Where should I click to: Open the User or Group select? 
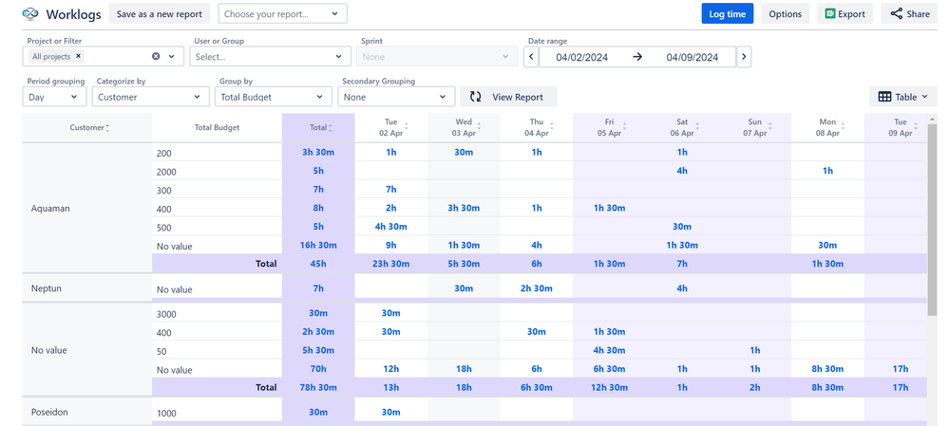270,56
